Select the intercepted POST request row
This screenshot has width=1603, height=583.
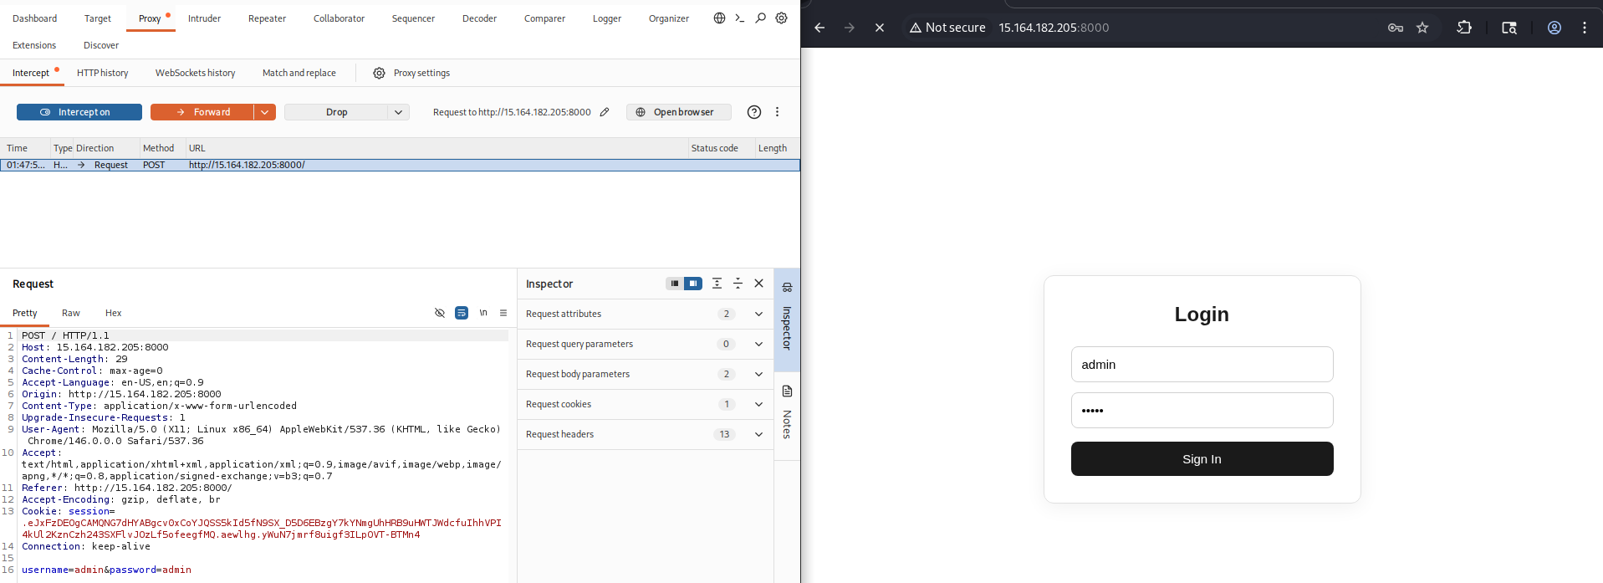pos(400,165)
